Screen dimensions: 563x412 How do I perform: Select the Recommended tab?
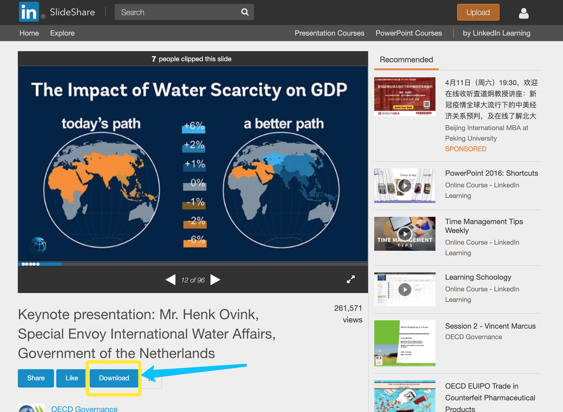[x=406, y=60]
